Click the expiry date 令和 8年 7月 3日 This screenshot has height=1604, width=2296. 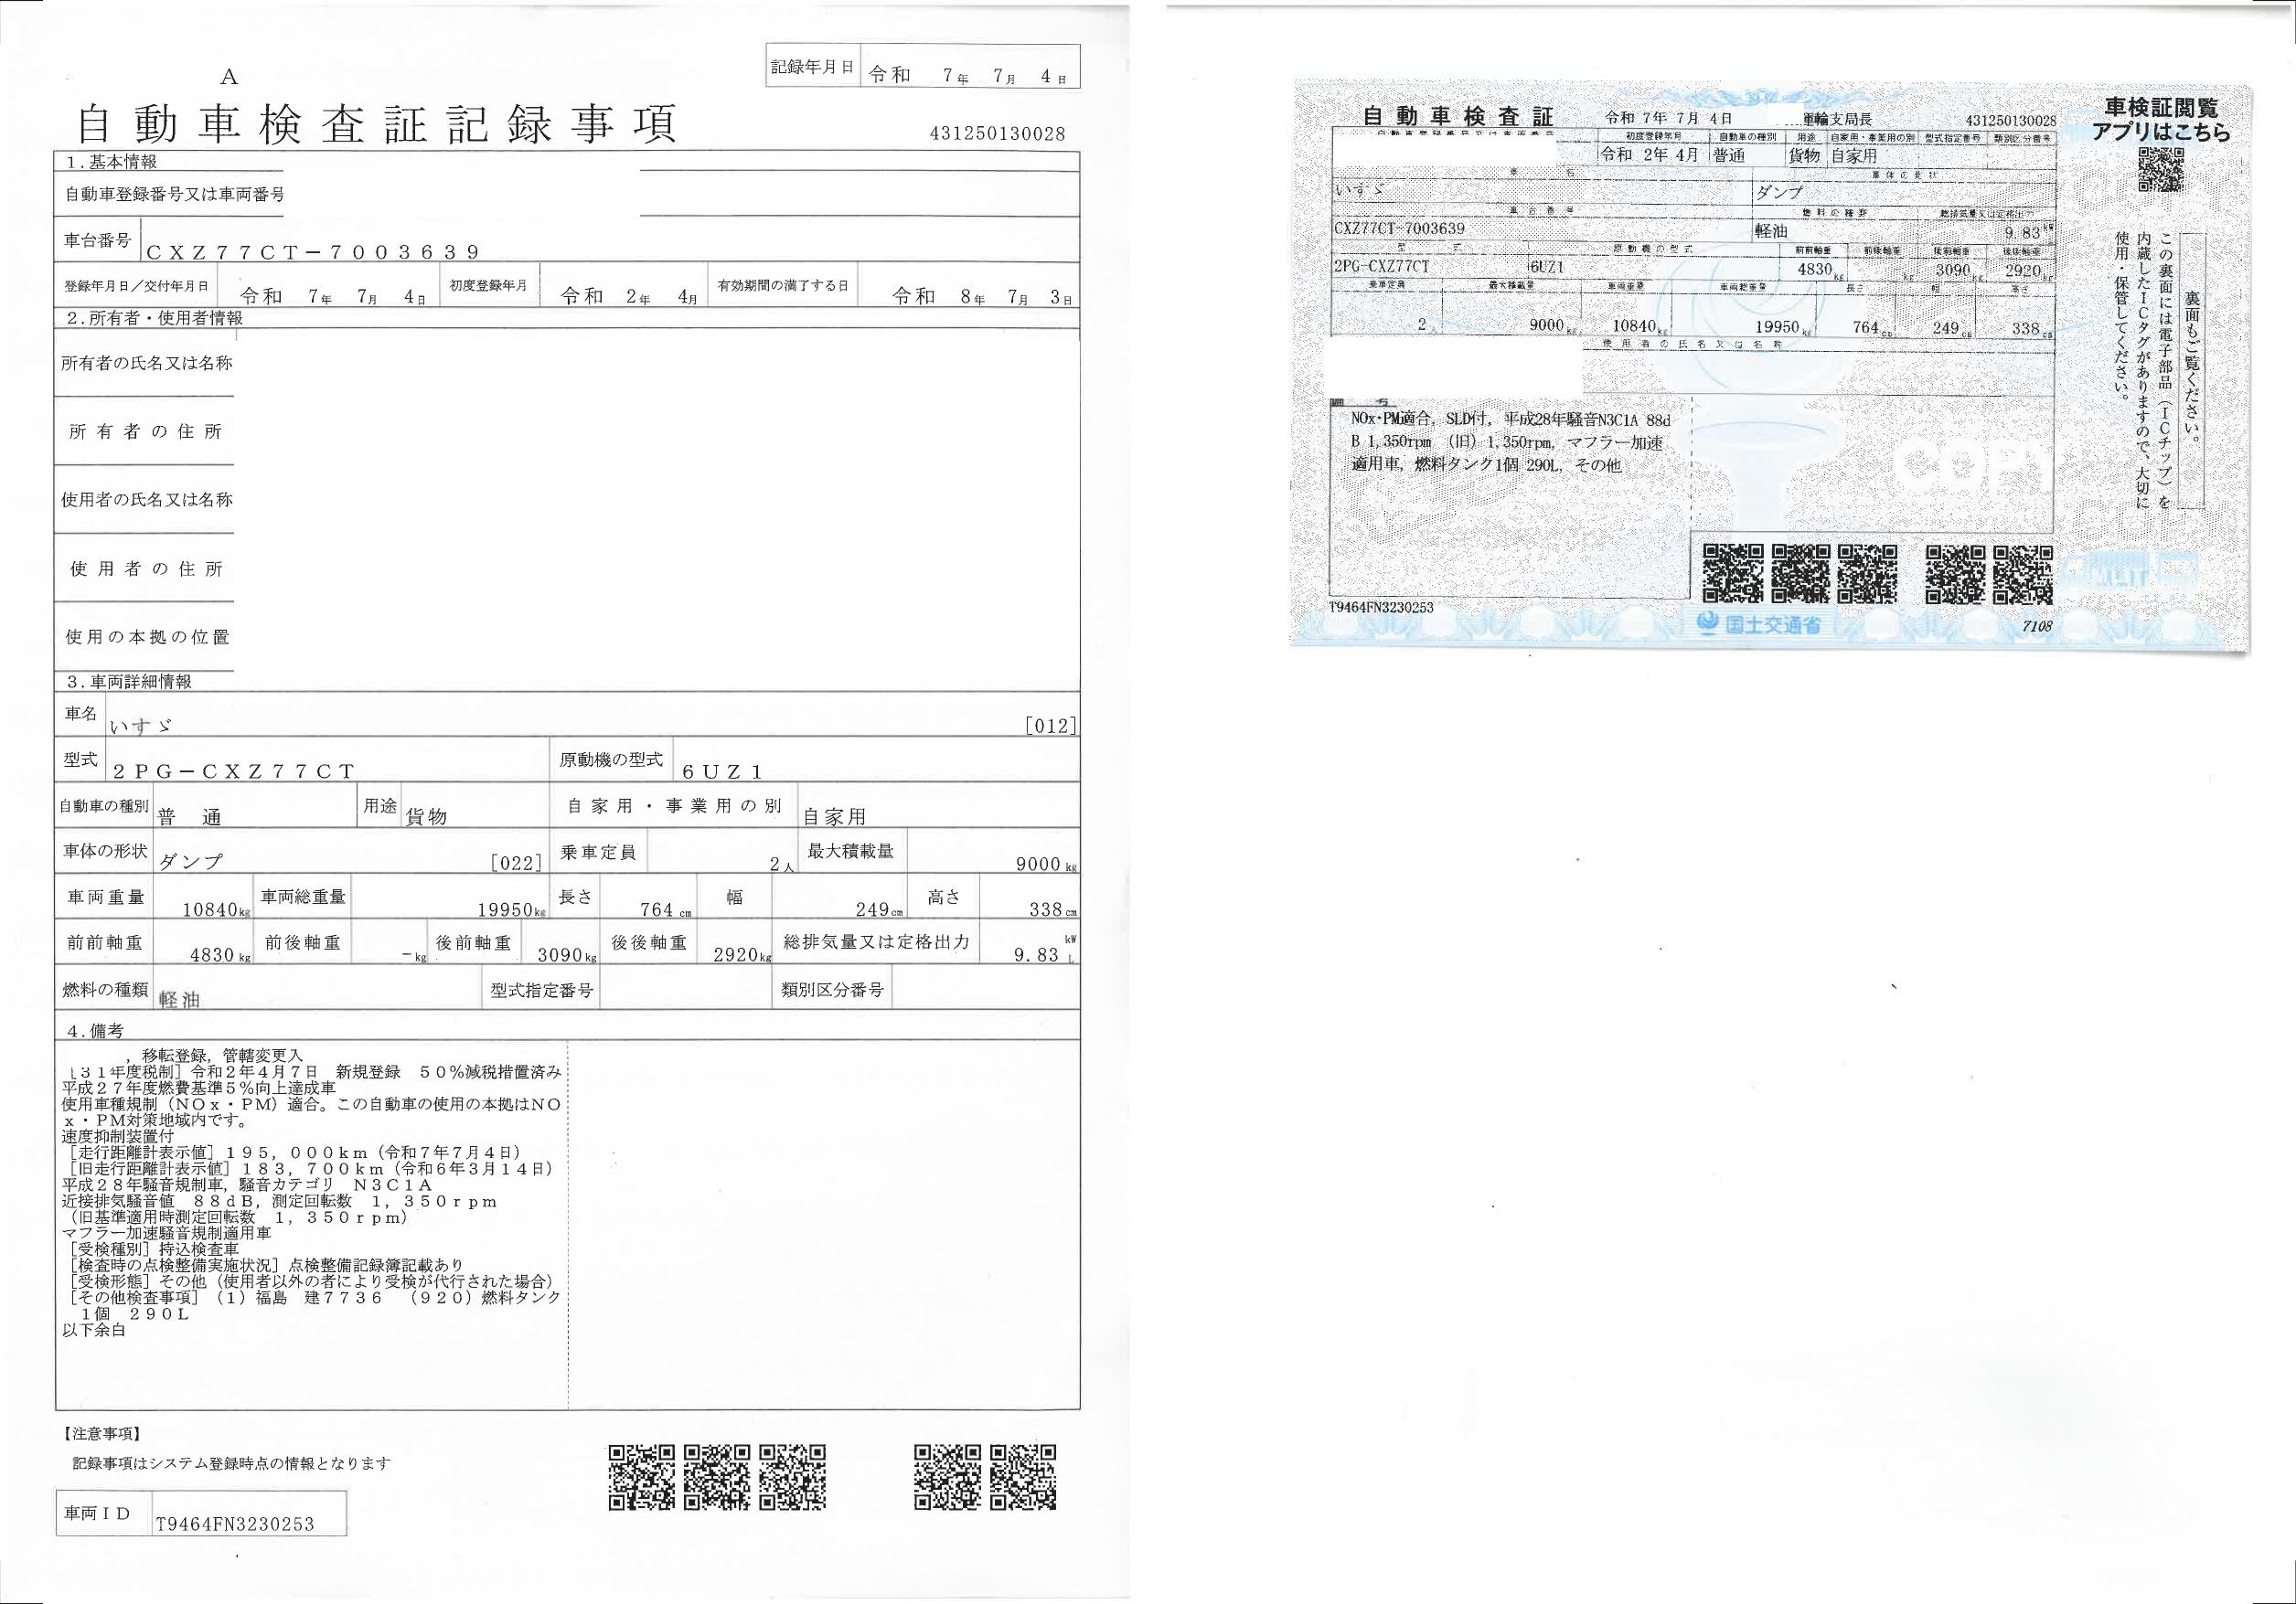click(983, 297)
